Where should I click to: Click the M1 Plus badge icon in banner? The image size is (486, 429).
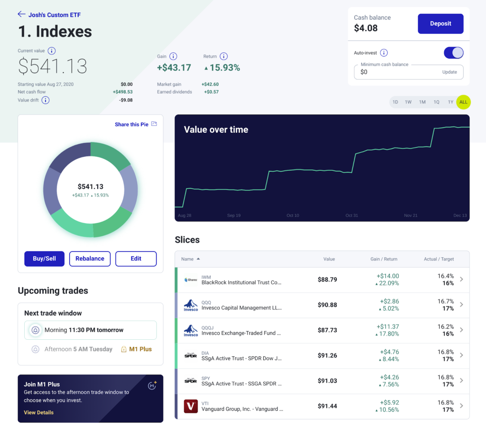coord(152,385)
